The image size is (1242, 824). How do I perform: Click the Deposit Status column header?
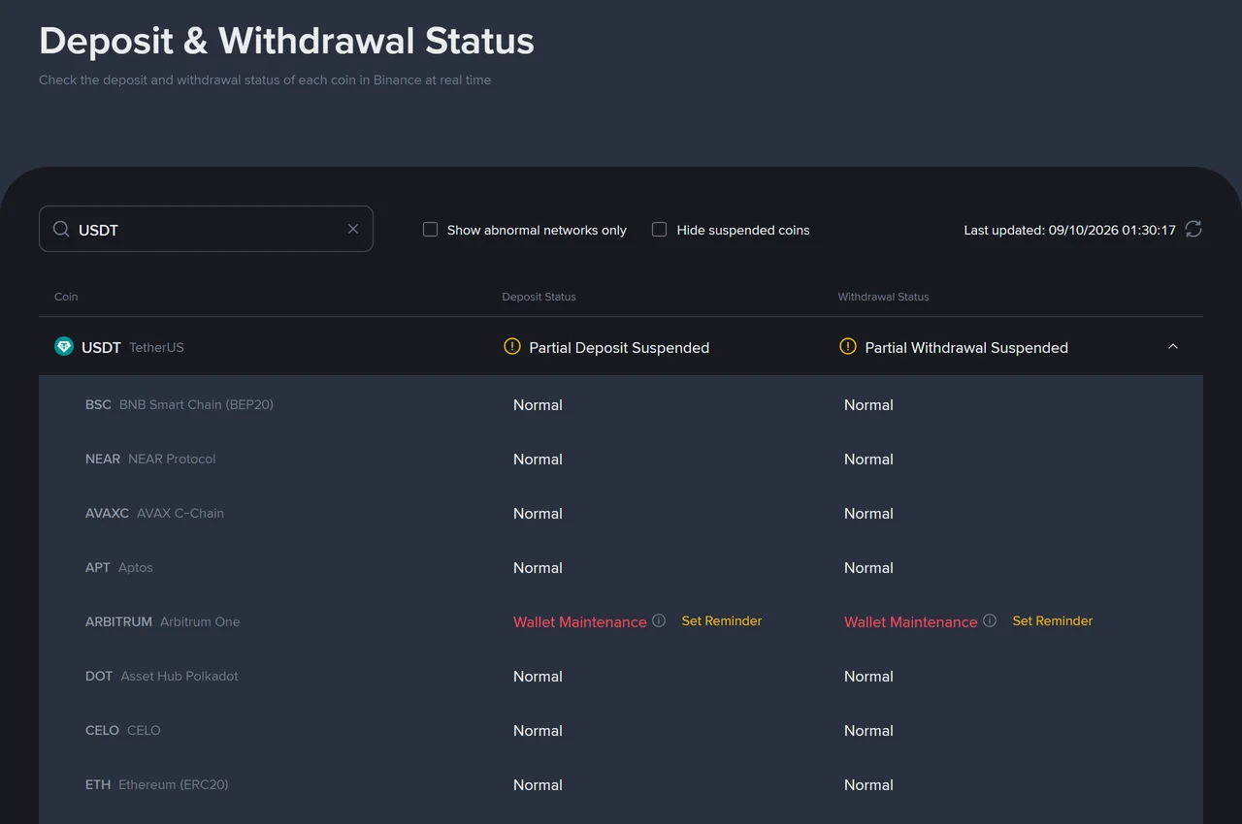tap(539, 297)
